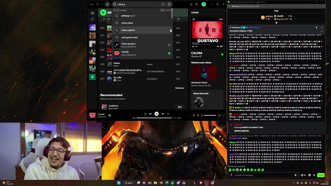The height and width of the screenshot is (186, 331).
Task: Skip to previous track
Action: tap(150, 114)
